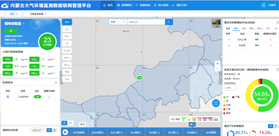The height and width of the screenshot is (136, 279).
Task: Open the offline station filter dropdown
Action: tap(38, 130)
